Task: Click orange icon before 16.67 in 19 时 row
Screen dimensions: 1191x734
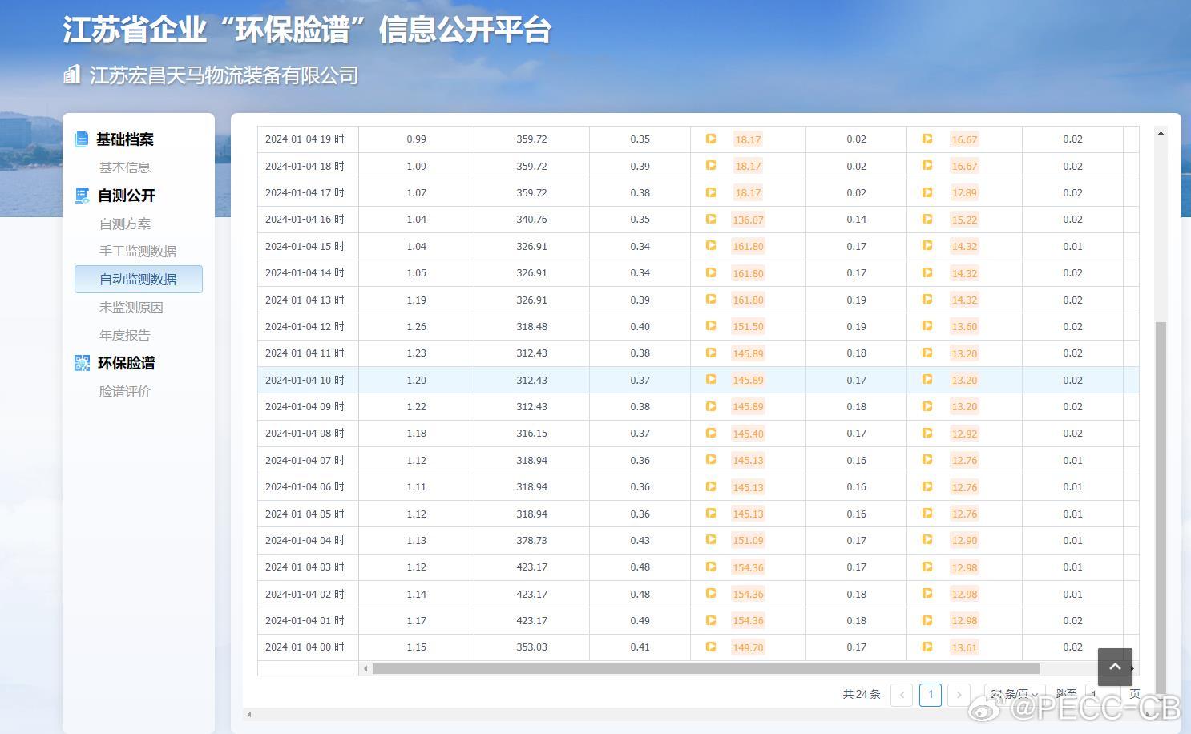Action: tap(927, 139)
